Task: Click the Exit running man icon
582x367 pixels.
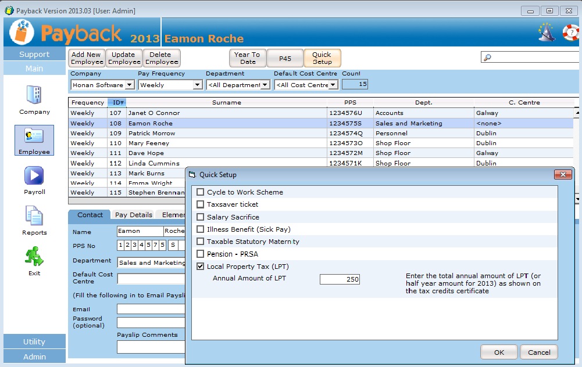Action: (x=34, y=256)
